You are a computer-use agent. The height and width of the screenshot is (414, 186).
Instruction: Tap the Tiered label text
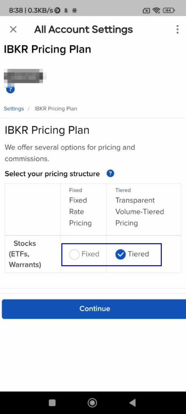click(138, 254)
